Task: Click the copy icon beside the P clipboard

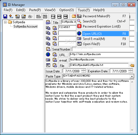Action: coord(48,33)
